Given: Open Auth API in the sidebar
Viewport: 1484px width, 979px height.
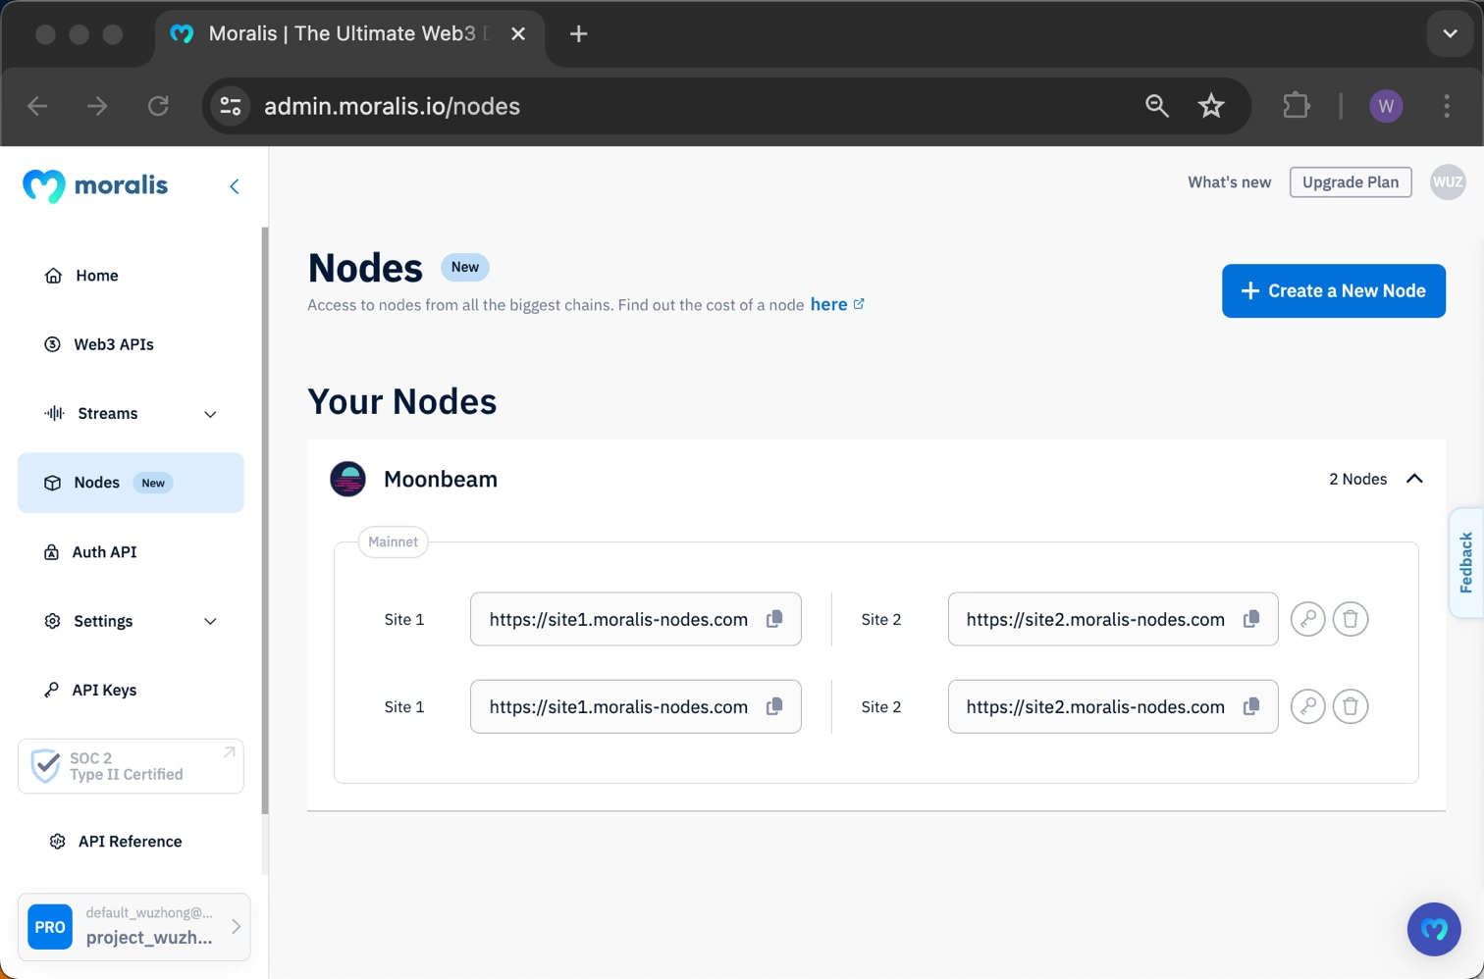Looking at the screenshot, I should tap(131, 552).
